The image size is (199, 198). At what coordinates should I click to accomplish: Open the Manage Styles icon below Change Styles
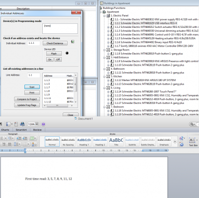click(x=182, y=144)
